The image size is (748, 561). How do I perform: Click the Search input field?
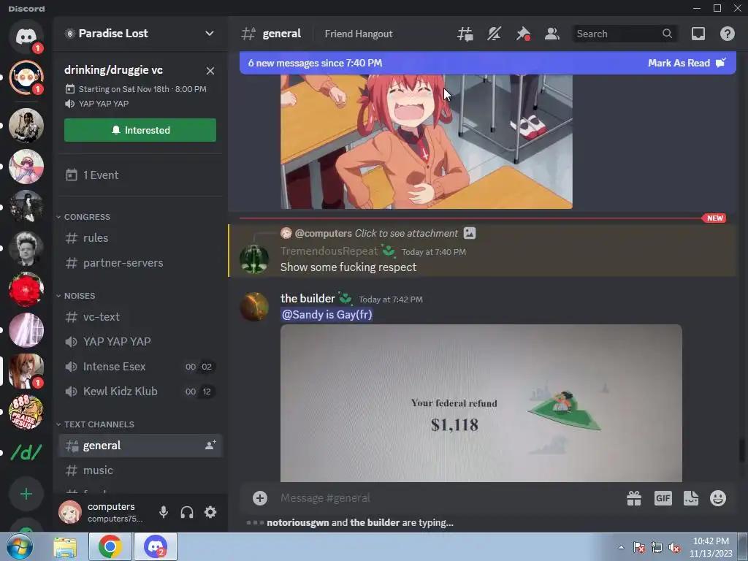[624, 34]
